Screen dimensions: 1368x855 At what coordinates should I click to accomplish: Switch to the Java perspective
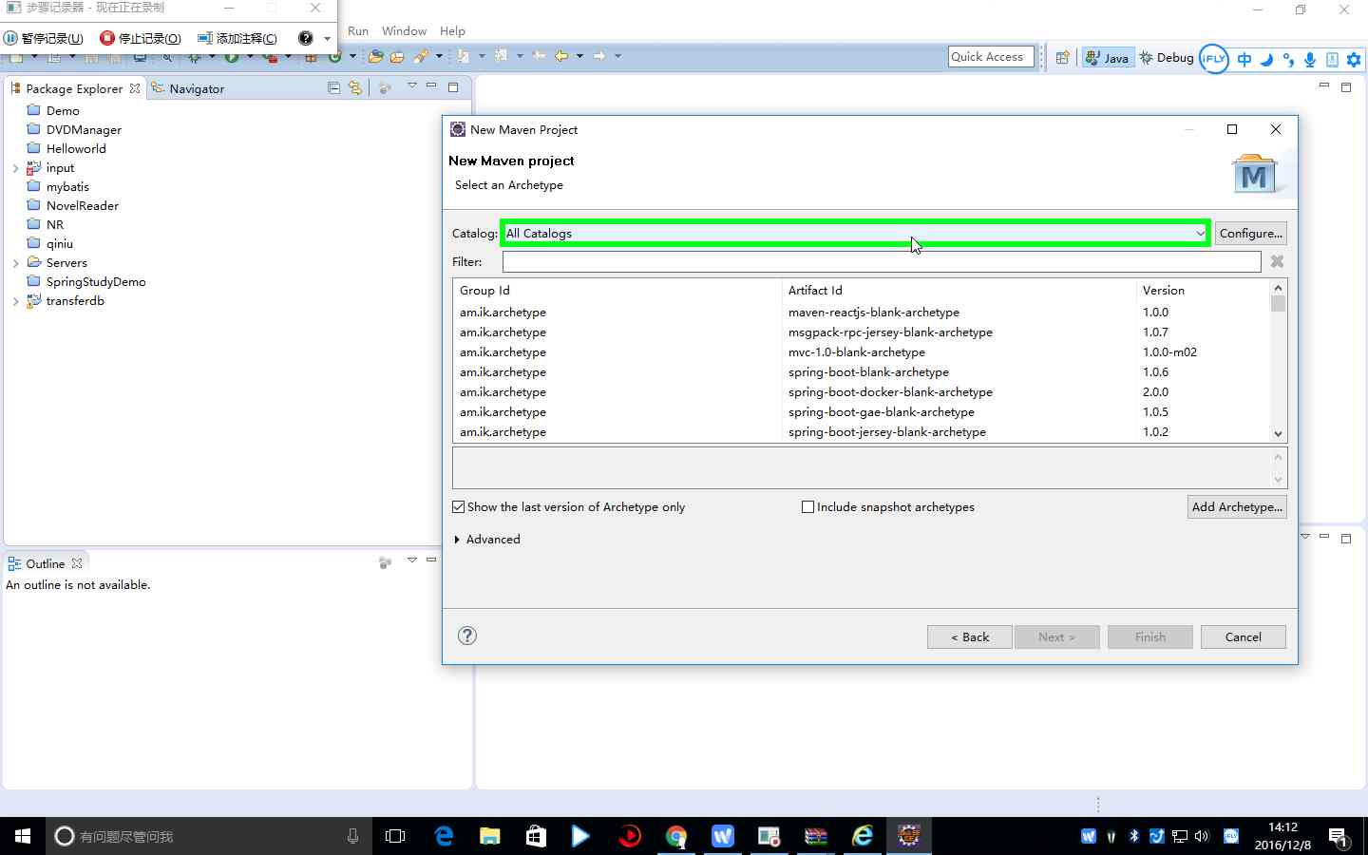tap(1108, 58)
